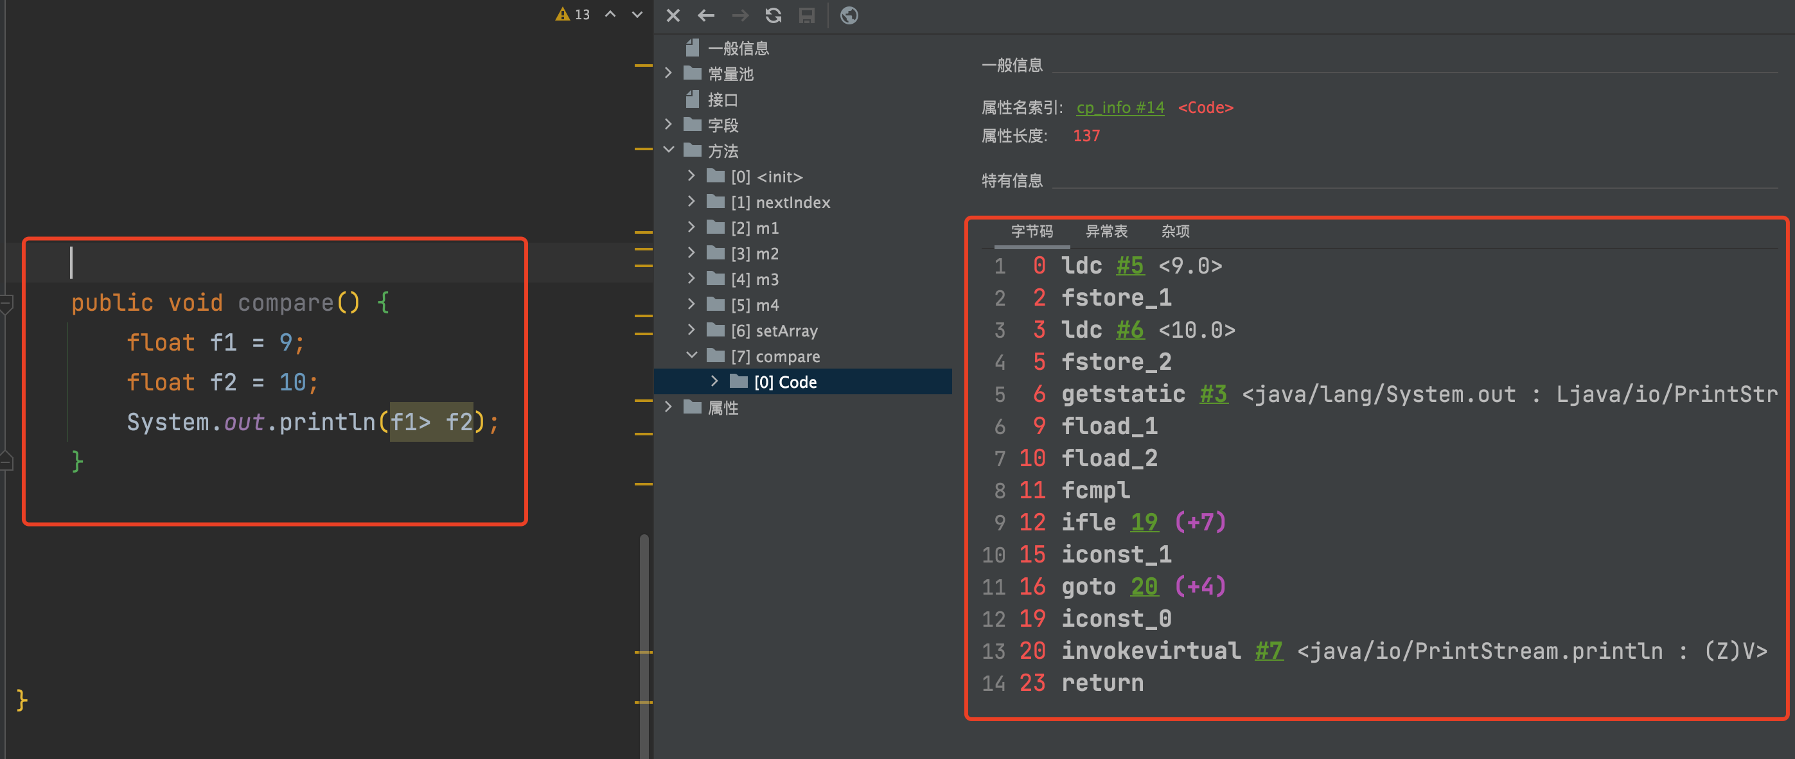Switch to the 字节码 tab
1795x759 pixels.
(1031, 231)
